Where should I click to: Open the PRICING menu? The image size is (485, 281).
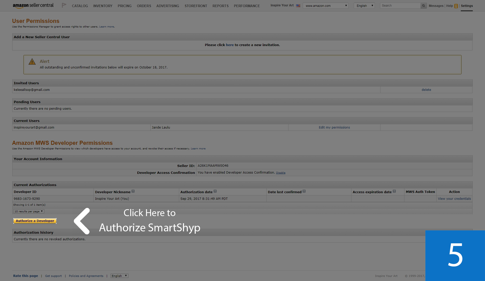[x=125, y=6]
